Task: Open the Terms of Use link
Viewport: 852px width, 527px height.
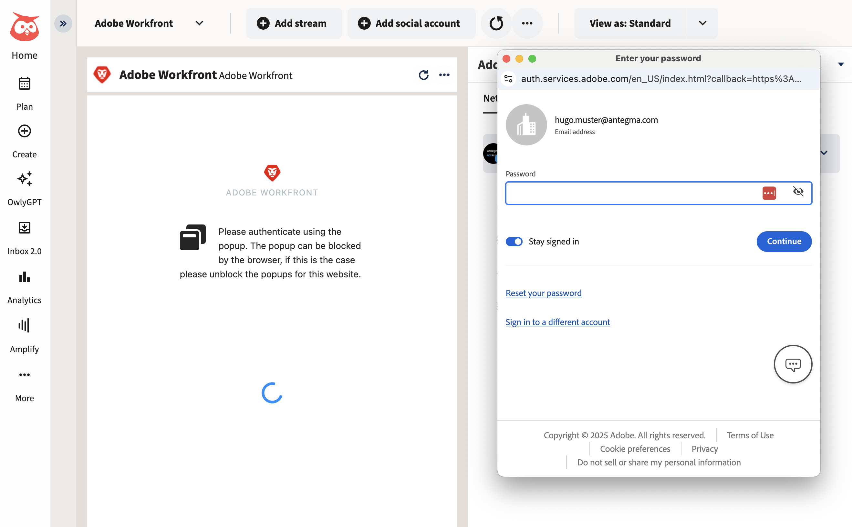Action: click(750, 435)
